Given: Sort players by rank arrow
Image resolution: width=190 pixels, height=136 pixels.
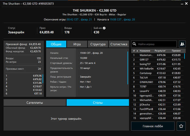Looking at the screenshot, I should point(137,51).
